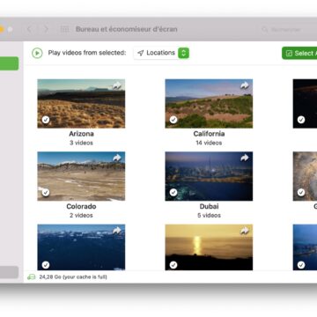This screenshot has width=317, height=317.
Task: Click the window title 'Bureau et économiseur d'écran'
Action: tap(127, 29)
